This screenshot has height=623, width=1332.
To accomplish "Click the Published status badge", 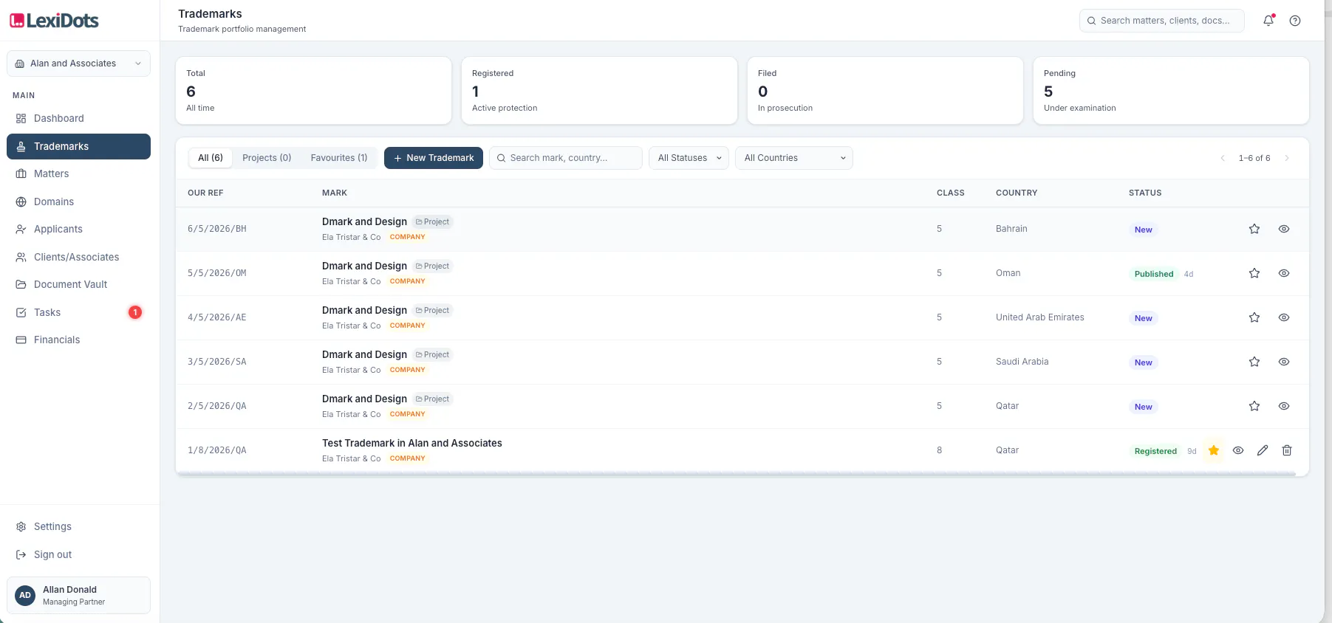I will [x=1154, y=274].
